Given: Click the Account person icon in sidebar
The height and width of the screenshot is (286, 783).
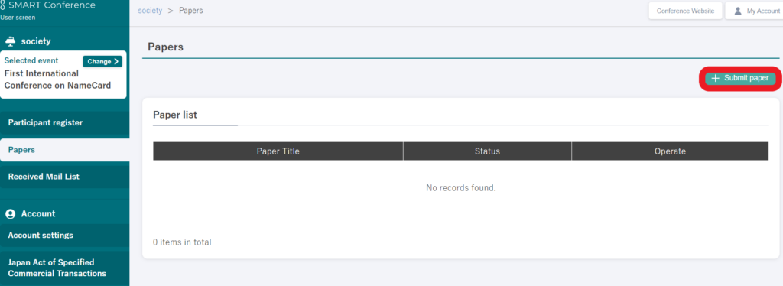Looking at the screenshot, I should point(10,213).
